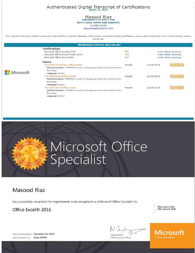Click the italic Certiport Digital Transcript disclaimer paragraph
Viewport: 195px width, 253px height.
[x=98, y=37]
